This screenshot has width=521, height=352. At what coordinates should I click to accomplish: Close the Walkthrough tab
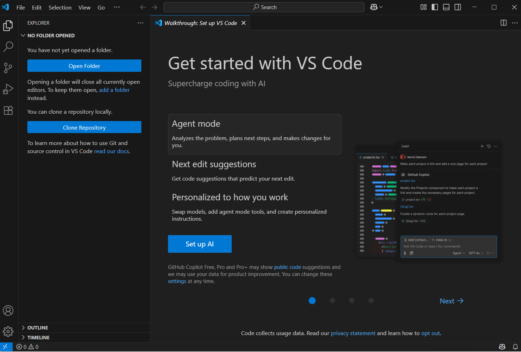pyautogui.click(x=243, y=23)
